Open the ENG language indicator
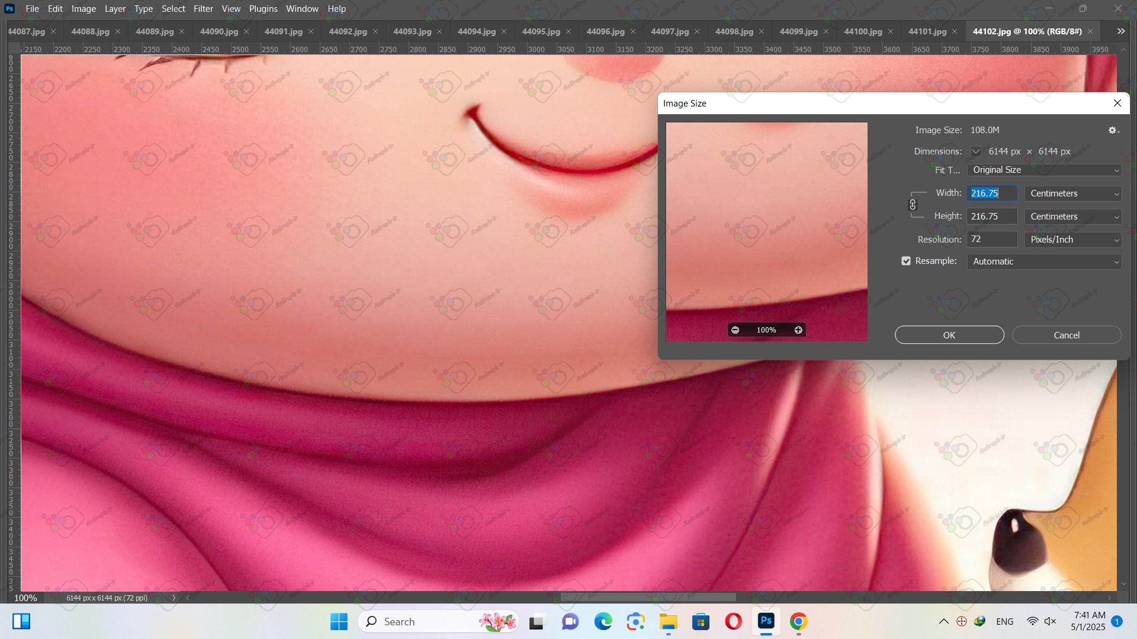This screenshot has height=639, width=1137. coord(1004,621)
